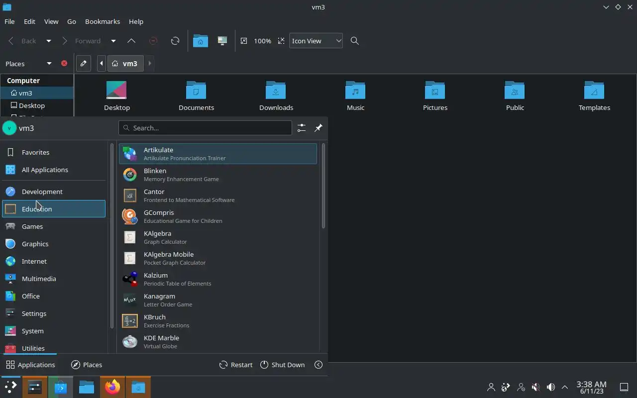The image size is (637, 398).
Task: Open the Documents folder
Action: 196,96
